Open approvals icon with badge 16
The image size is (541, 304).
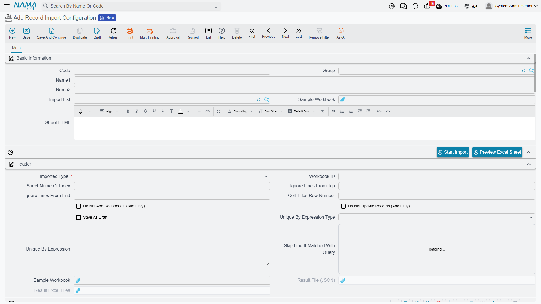[x=428, y=6]
